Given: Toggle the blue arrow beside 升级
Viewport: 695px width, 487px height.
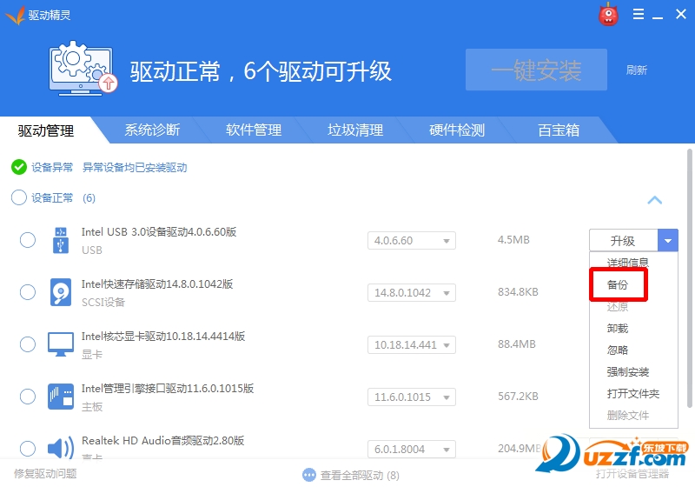Looking at the screenshot, I should [668, 240].
